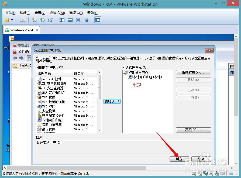Click VMware vertical scrollbar up arrow

click(x=236, y=36)
